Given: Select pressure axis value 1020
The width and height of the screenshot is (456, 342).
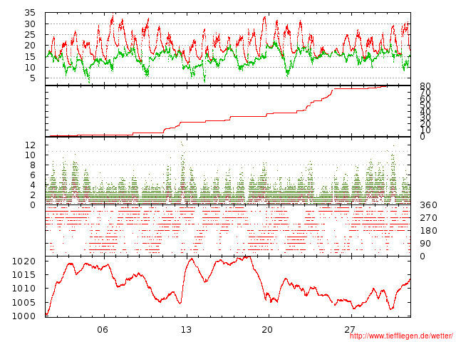Looking at the screenshot, I should [x=24, y=261].
